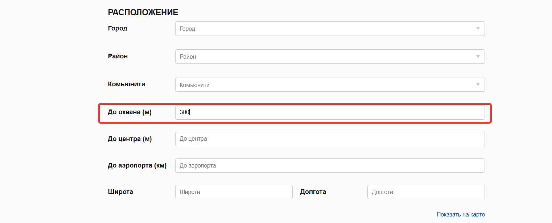This screenshot has width=552, height=223.
Task: Click the bold Комьюнити label
Action: pos(127,84)
